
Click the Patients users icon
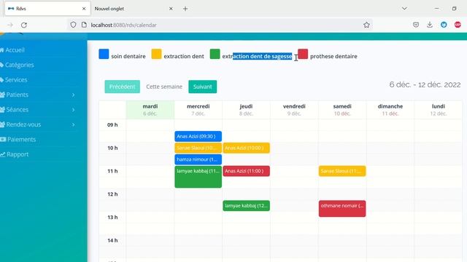2,95
